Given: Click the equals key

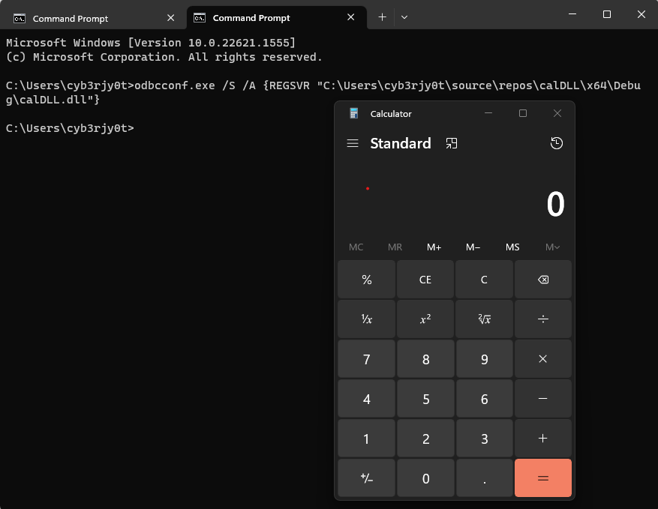Looking at the screenshot, I should [543, 478].
